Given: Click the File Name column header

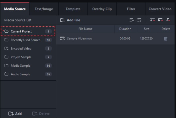Looking at the screenshot, I should [85, 29].
